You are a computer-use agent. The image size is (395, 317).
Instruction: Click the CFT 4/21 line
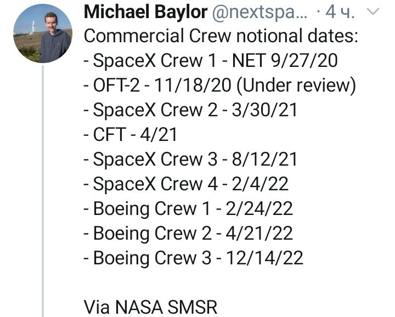point(130,134)
